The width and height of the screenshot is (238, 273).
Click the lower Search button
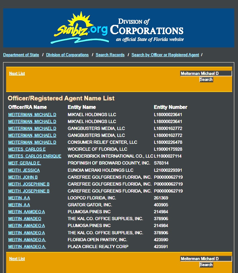206,265
